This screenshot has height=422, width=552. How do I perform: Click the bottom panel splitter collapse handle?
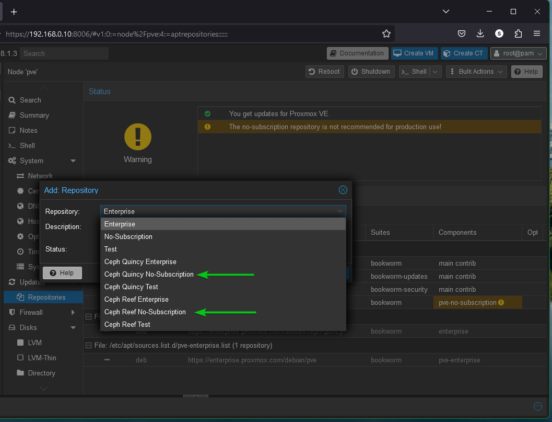pyautogui.click(x=196, y=396)
